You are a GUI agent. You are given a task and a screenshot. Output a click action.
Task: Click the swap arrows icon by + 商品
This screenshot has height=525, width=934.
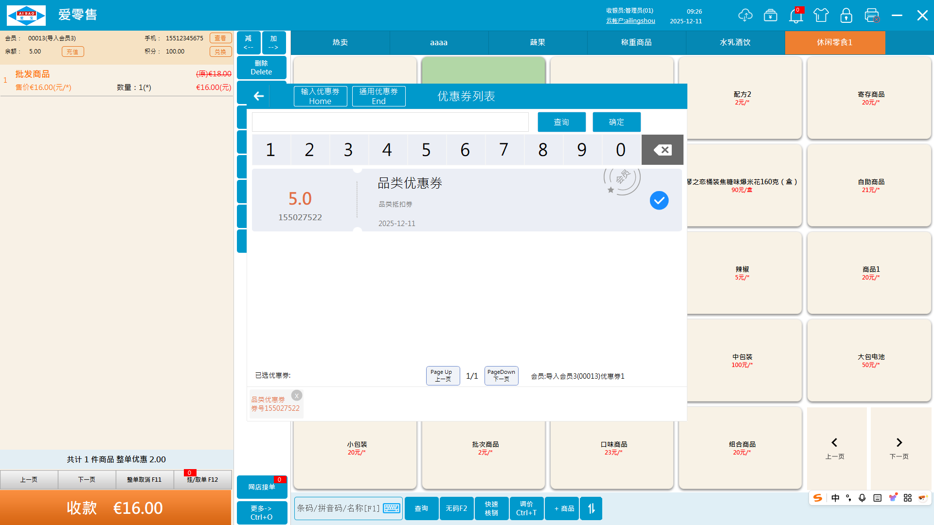(591, 508)
